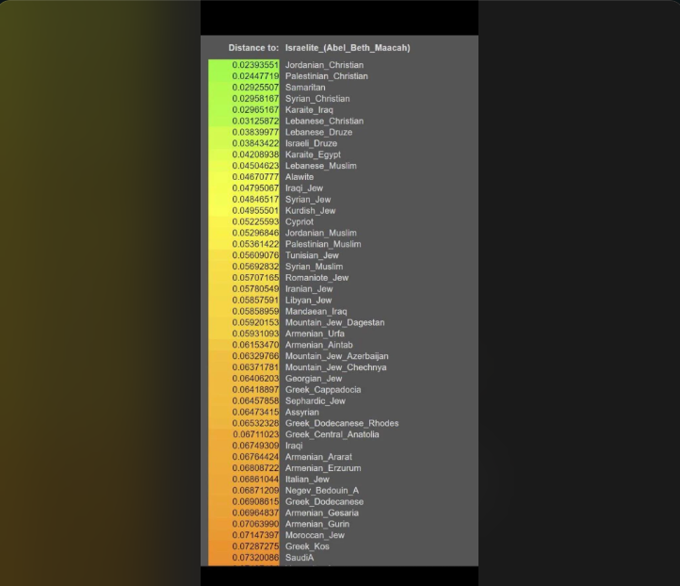
Task: Select Syrian_Jew label
Action: (x=308, y=200)
